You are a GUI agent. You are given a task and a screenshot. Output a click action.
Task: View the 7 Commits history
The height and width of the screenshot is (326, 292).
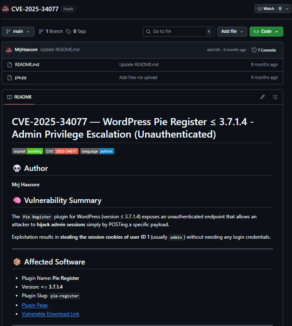tap(264, 50)
